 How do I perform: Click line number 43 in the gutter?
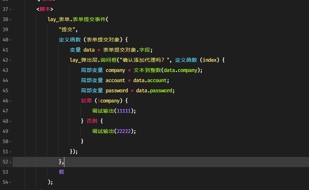tap(5, 70)
